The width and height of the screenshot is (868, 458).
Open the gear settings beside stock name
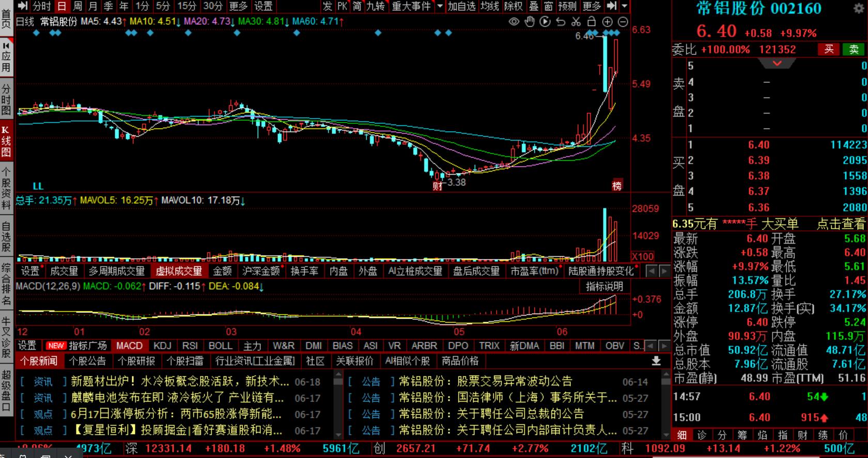pos(858,9)
